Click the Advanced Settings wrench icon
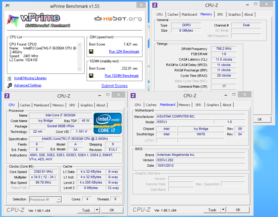The image size is (278, 217). (9, 86)
